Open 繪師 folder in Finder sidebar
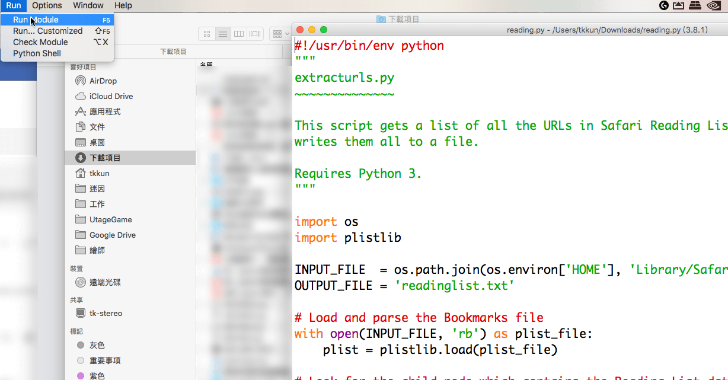 [130, 250]
